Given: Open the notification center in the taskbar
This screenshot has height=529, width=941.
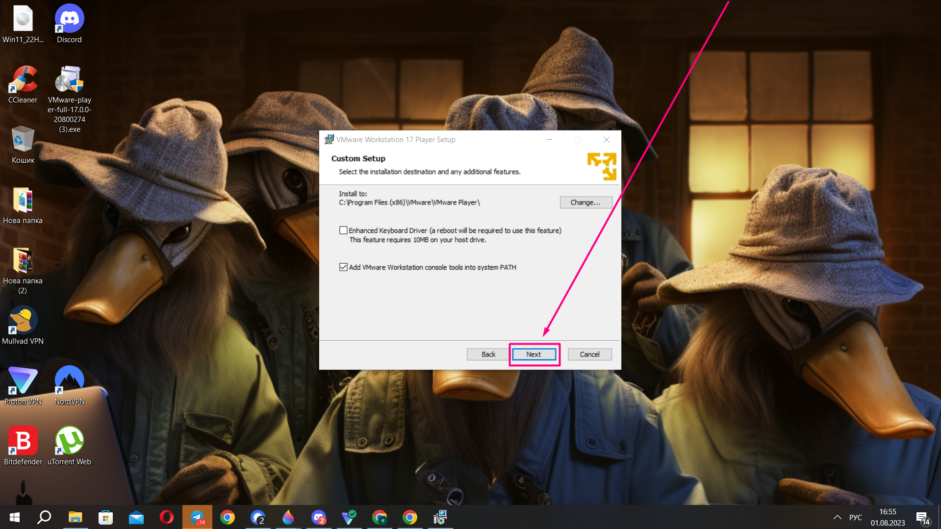Looking at the screenshot, I should (922, 517).
